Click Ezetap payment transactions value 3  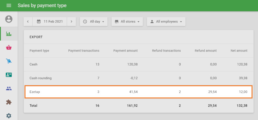[98, 92]
